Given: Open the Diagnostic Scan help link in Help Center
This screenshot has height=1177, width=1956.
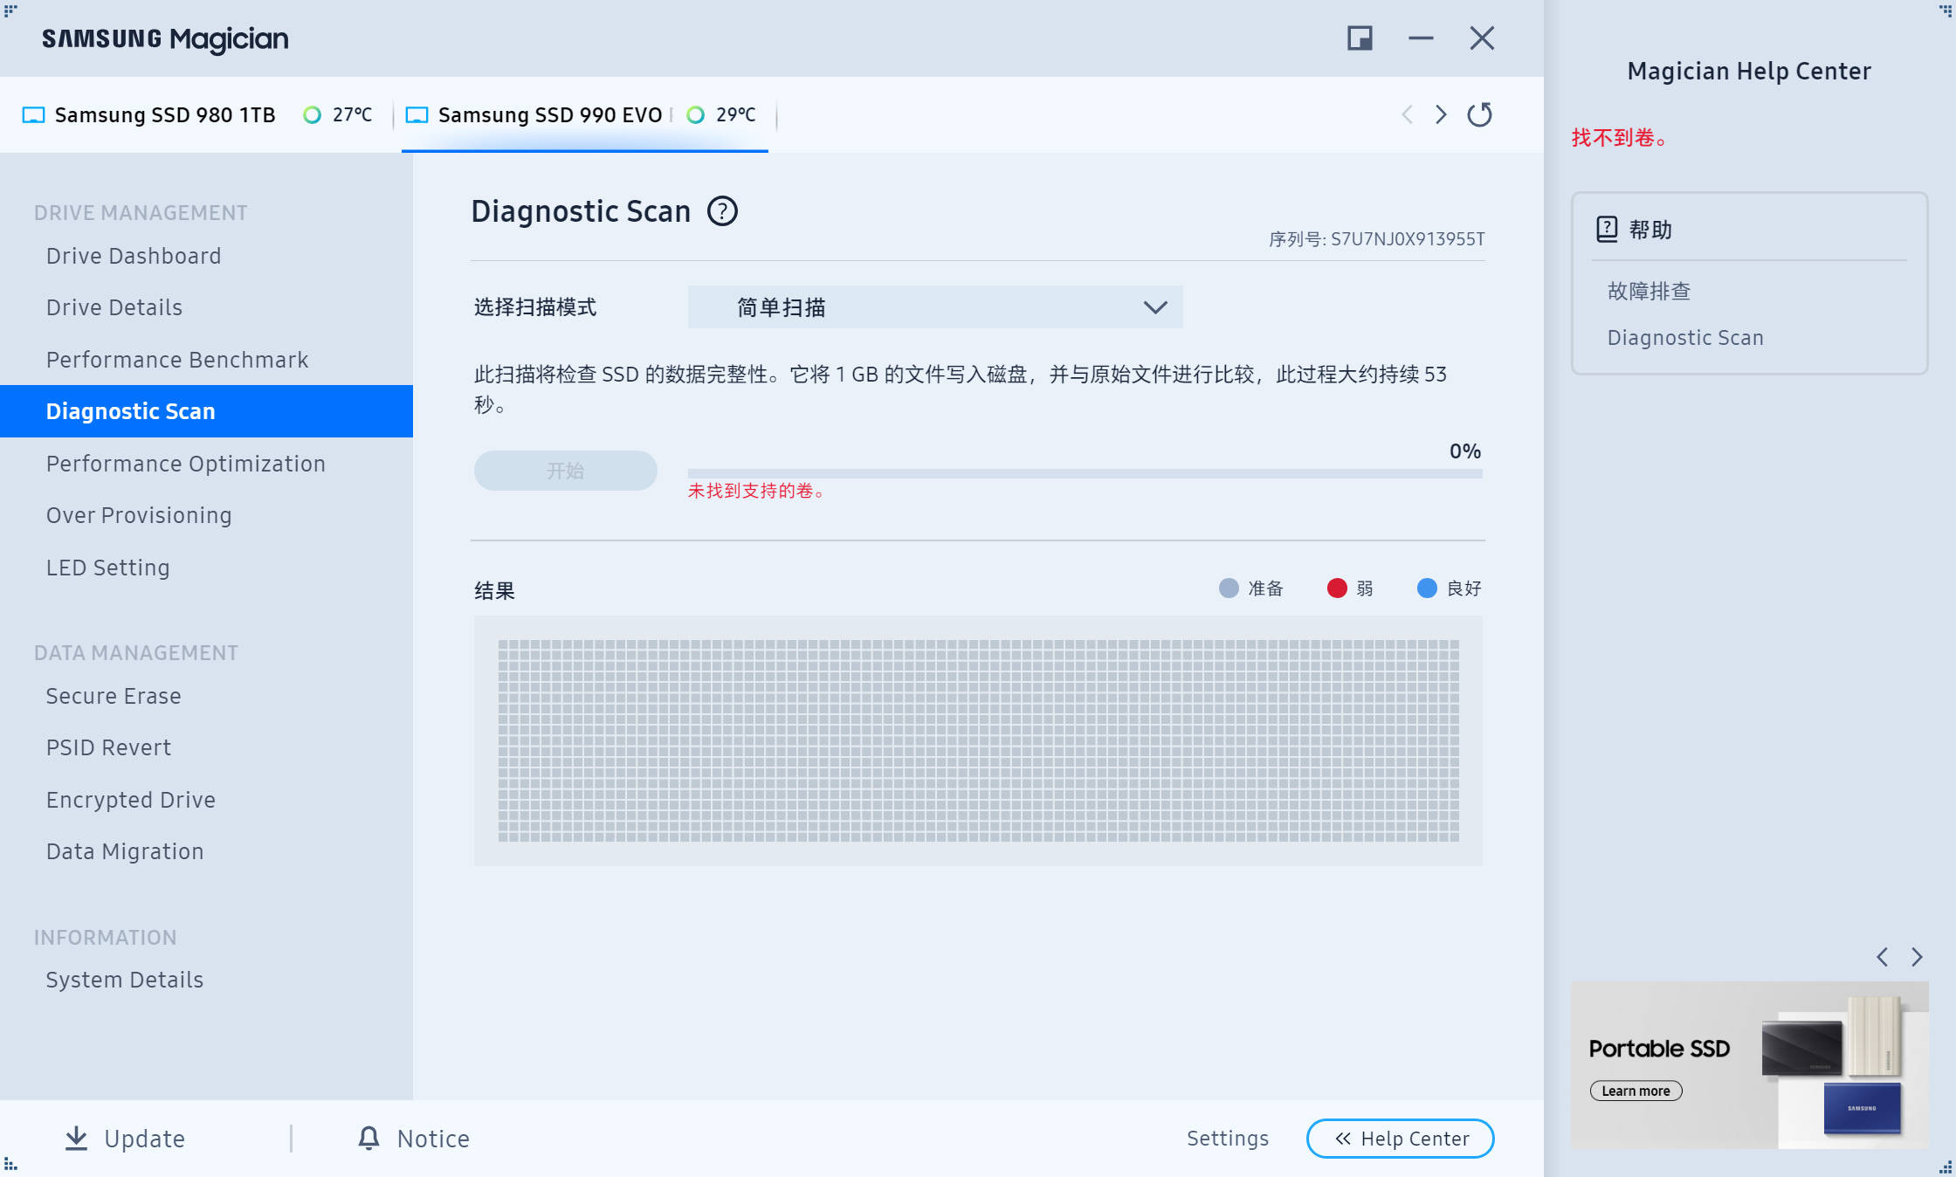Looking at the screenshot, I should point(1685,338).
